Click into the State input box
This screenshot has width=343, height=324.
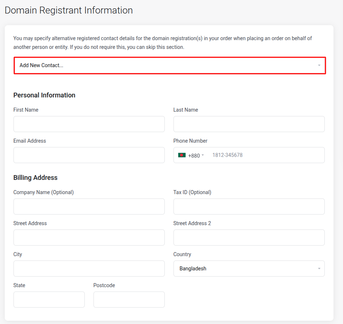49,300
